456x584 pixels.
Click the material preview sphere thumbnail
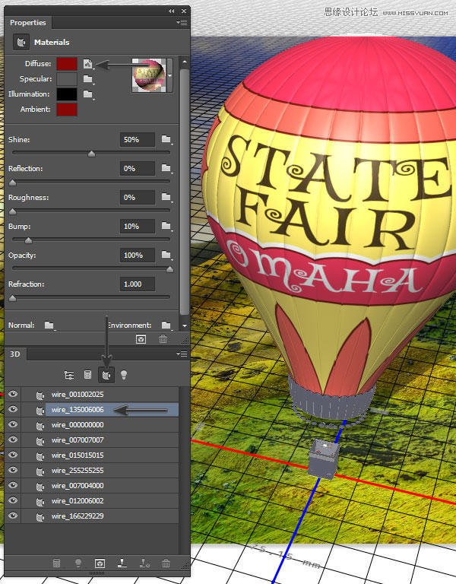[x=149, y=75]
